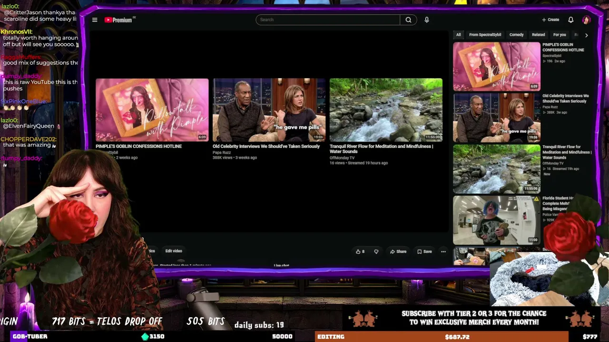Image resolution: width=609 pixels, height=342 pixels.
Task: Open sidebar Florida Student police video thumbnail
Action: pyautogui.click(x=496, y=220)
